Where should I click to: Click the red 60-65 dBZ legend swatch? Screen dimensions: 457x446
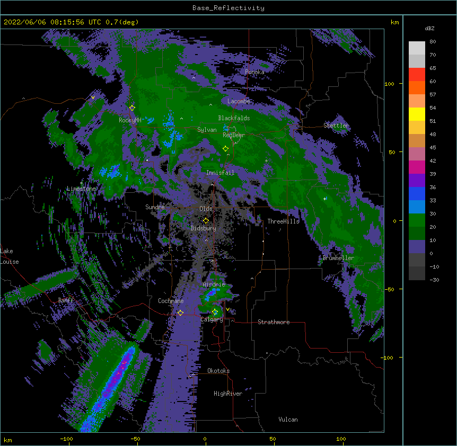[417, 75]
